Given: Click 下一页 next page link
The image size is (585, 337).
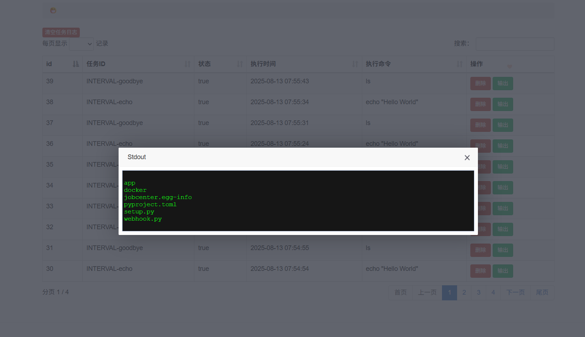Looking at the screenshot, I should click(516, 292).
